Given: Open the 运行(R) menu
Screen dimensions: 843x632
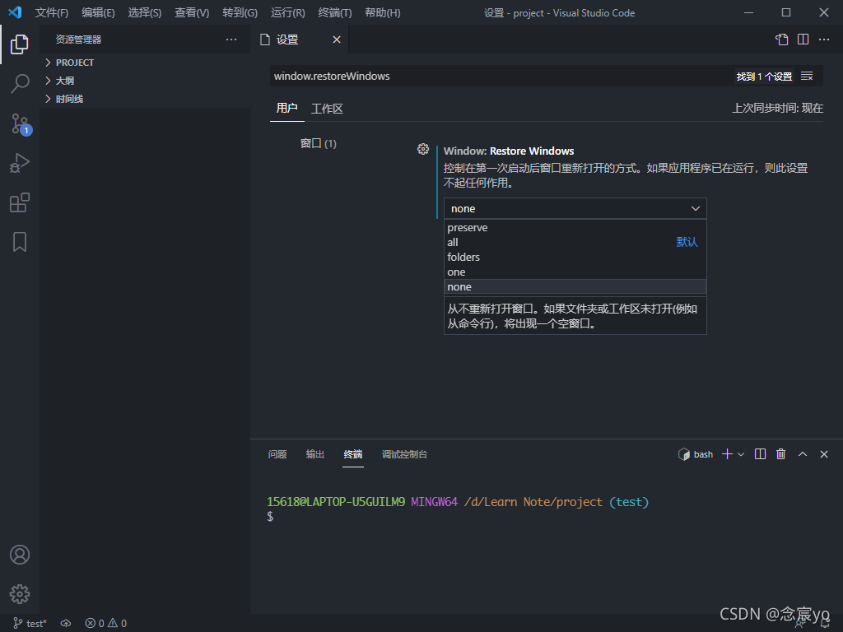Looking at the screenshot, I should 287,13.
